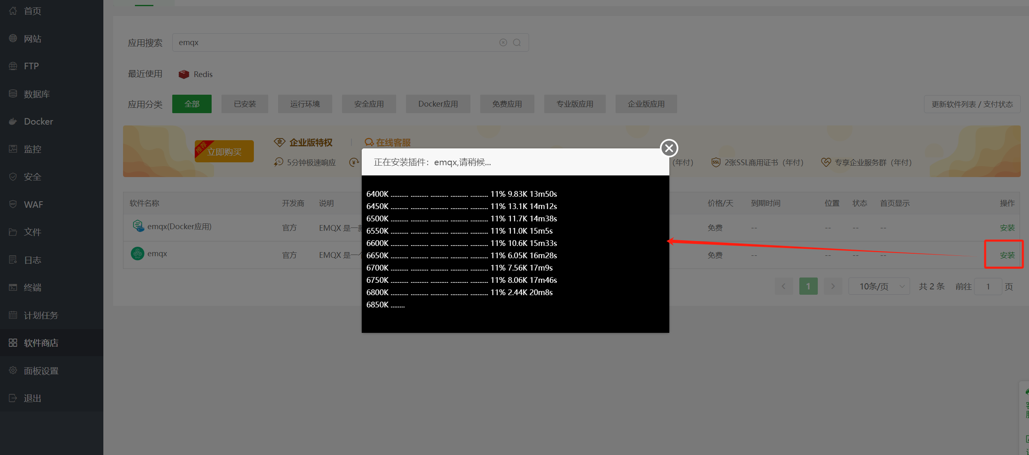
Task: Click the 文件 folder icon
Action: click(13, 232)
